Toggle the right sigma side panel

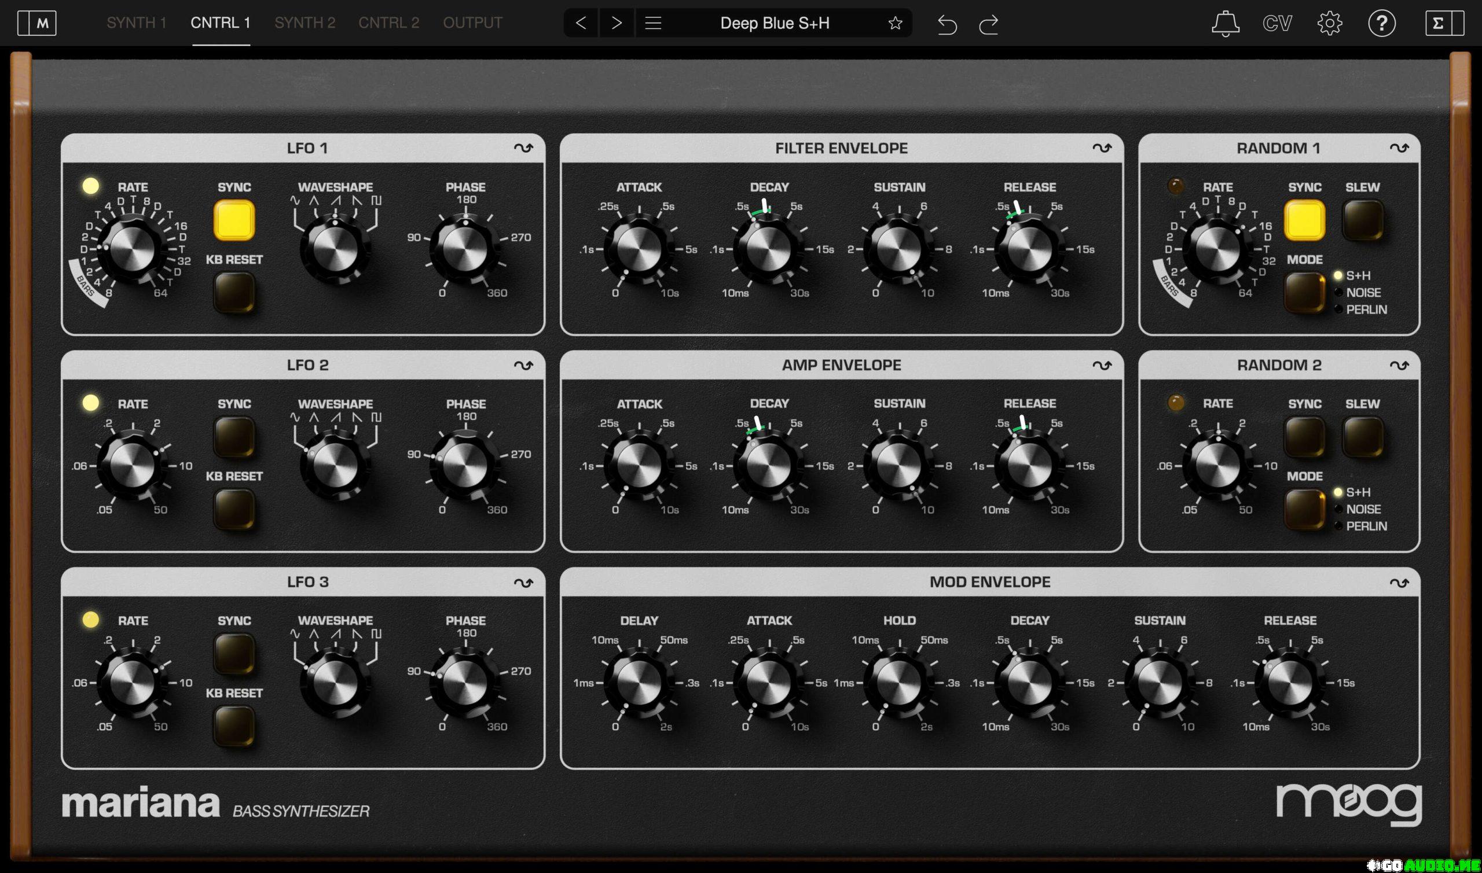coord(1444,24)
